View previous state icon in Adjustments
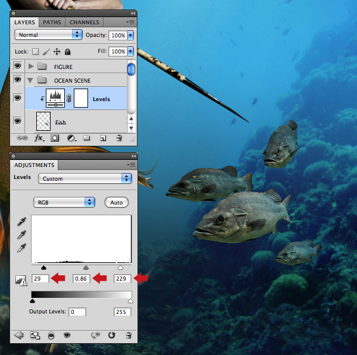357x355 pixels. click(96, 335)
